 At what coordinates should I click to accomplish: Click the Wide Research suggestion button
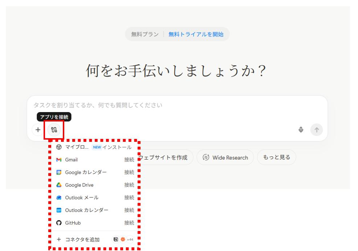[225, 157]
